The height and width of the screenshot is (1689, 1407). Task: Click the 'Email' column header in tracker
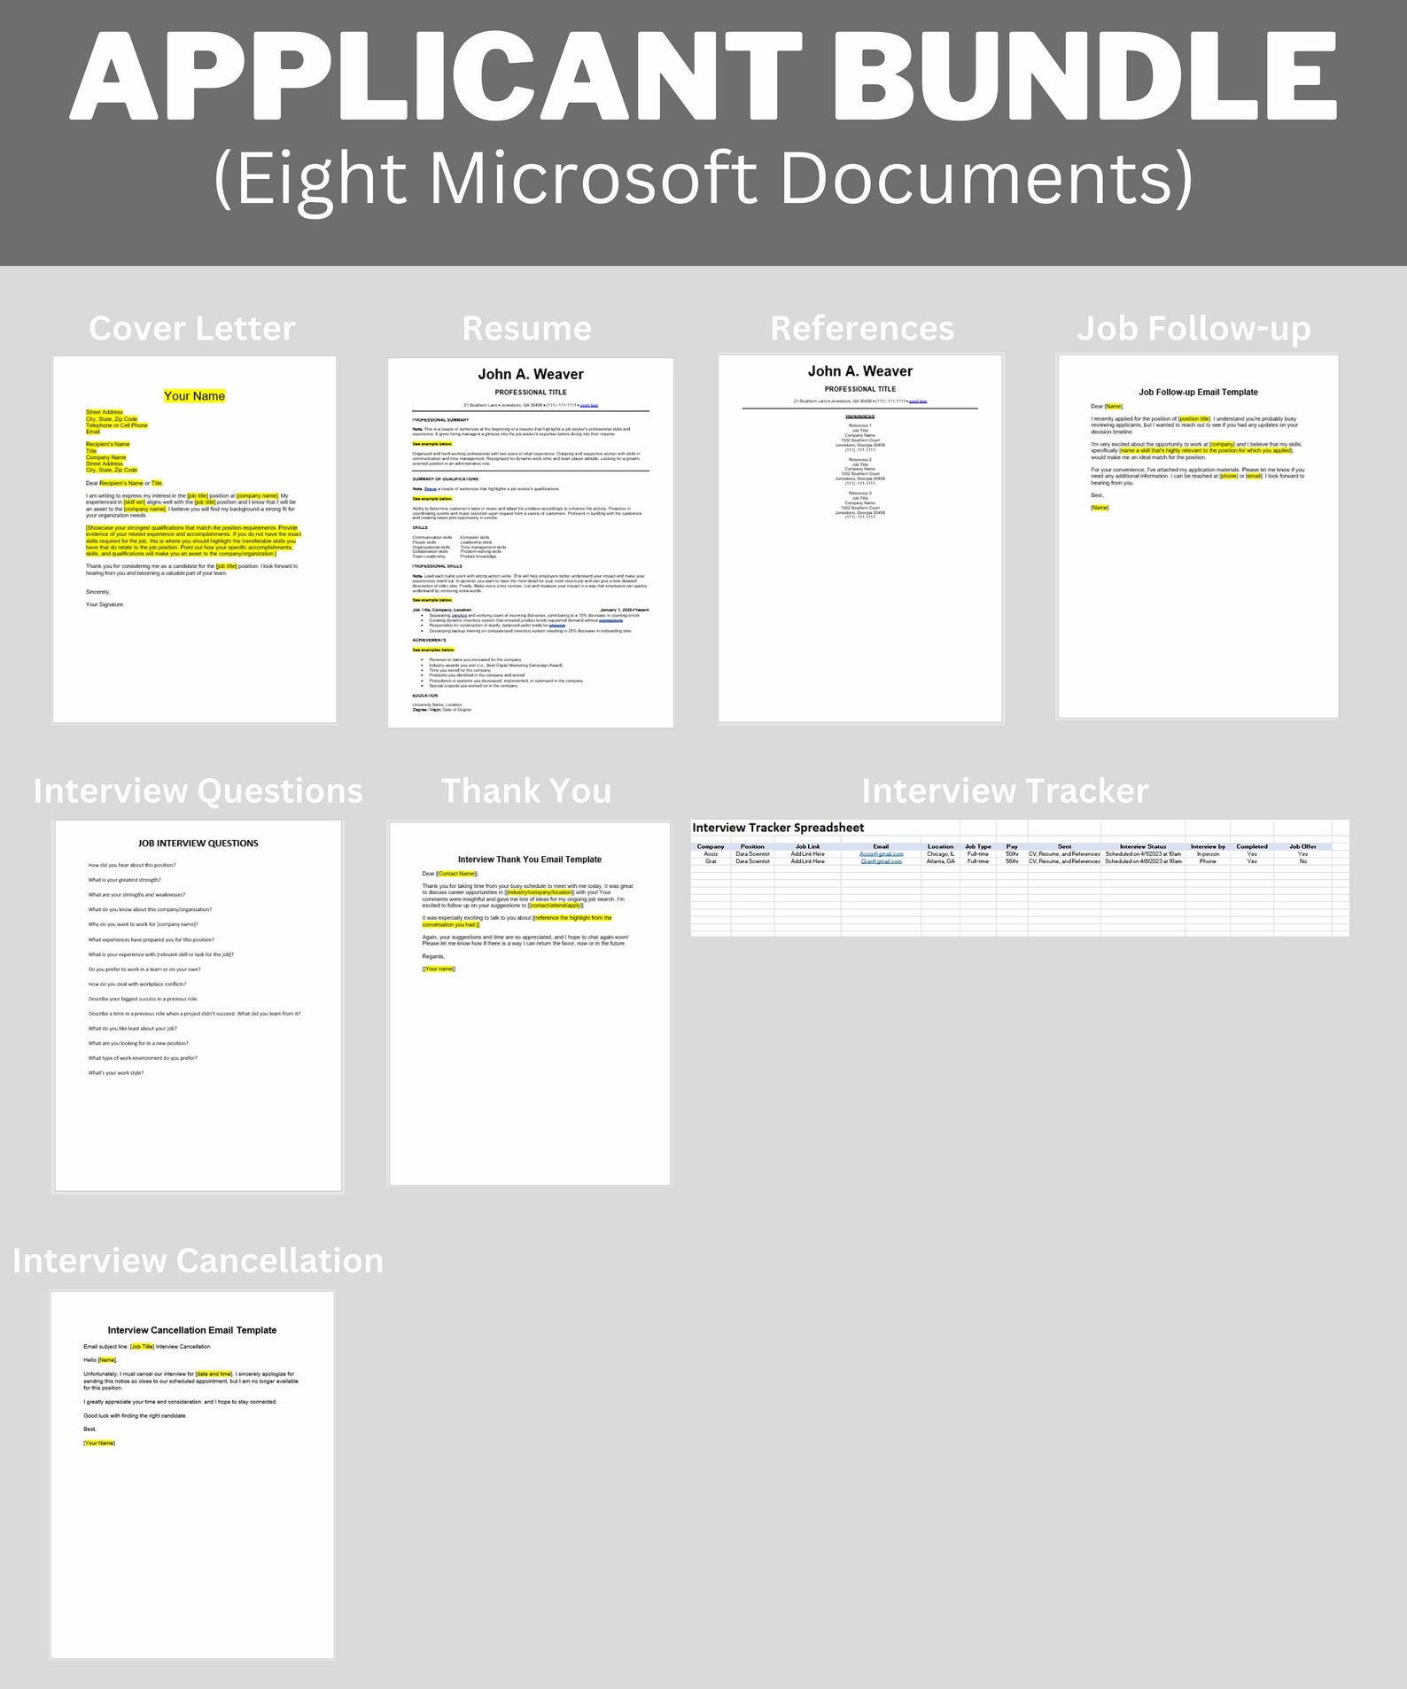point(881,846)
